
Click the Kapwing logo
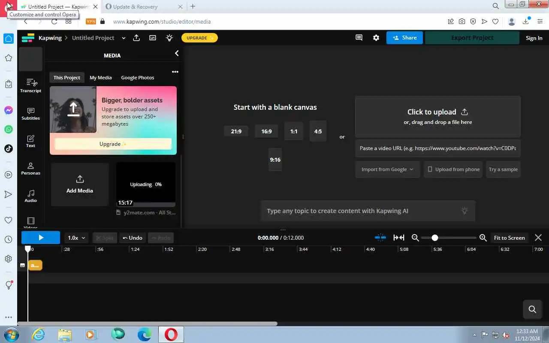tap(28, 38)
